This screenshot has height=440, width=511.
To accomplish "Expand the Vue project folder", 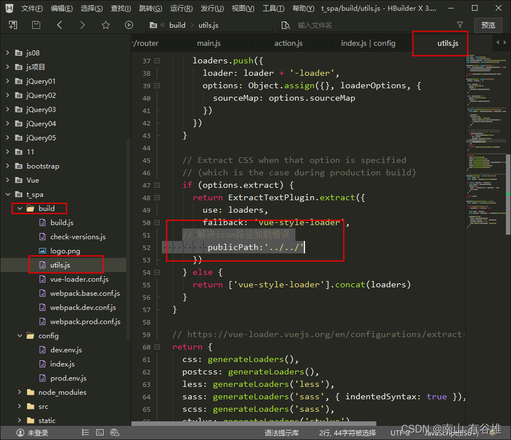I will pos(8,180).
